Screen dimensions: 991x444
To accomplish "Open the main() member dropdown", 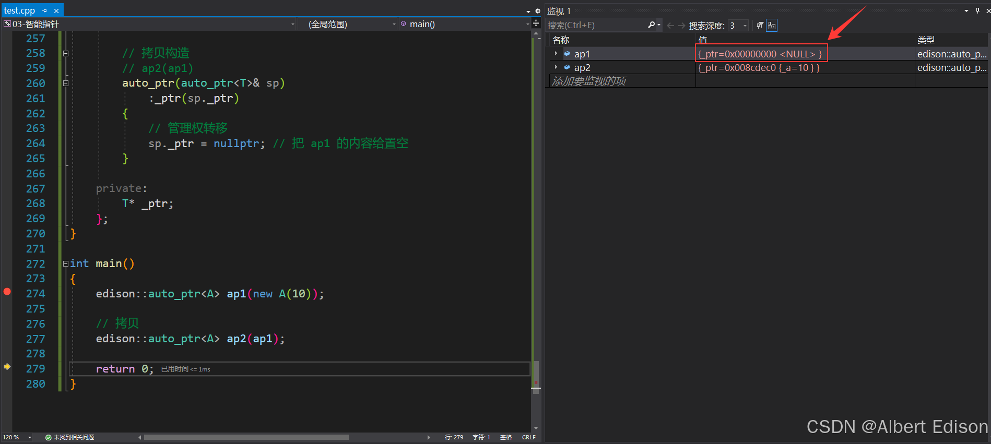I will coord(465,24).
